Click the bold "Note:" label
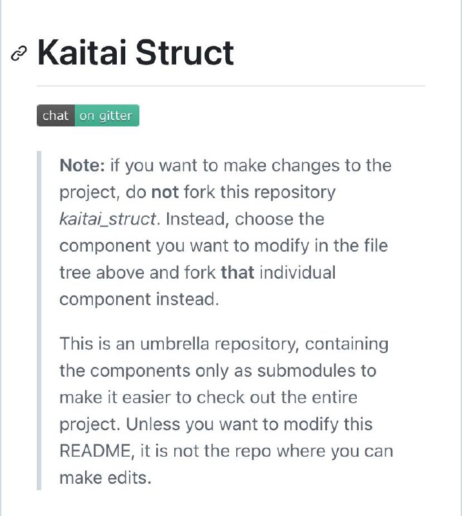The width and height of the screenshot is (462, 516). 82,165
